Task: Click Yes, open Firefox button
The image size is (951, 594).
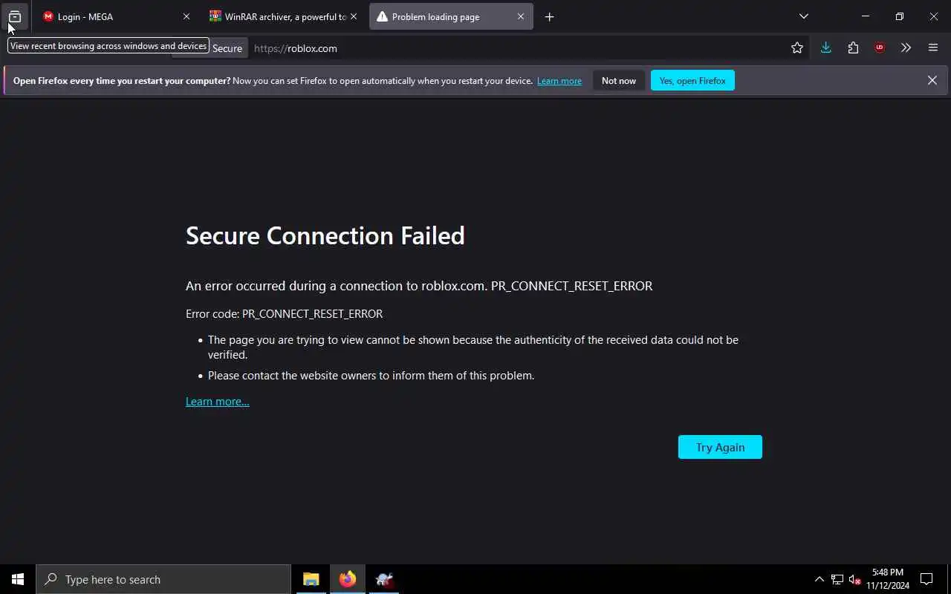Action: coord(692,81)
